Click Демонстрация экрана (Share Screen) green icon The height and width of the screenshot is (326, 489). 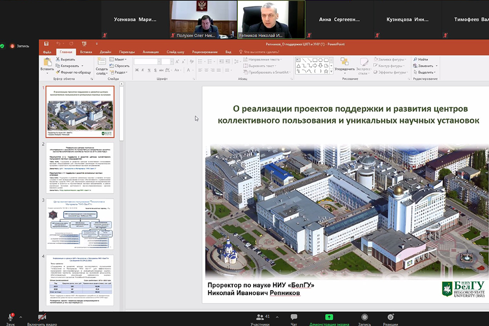click(329, 317)
